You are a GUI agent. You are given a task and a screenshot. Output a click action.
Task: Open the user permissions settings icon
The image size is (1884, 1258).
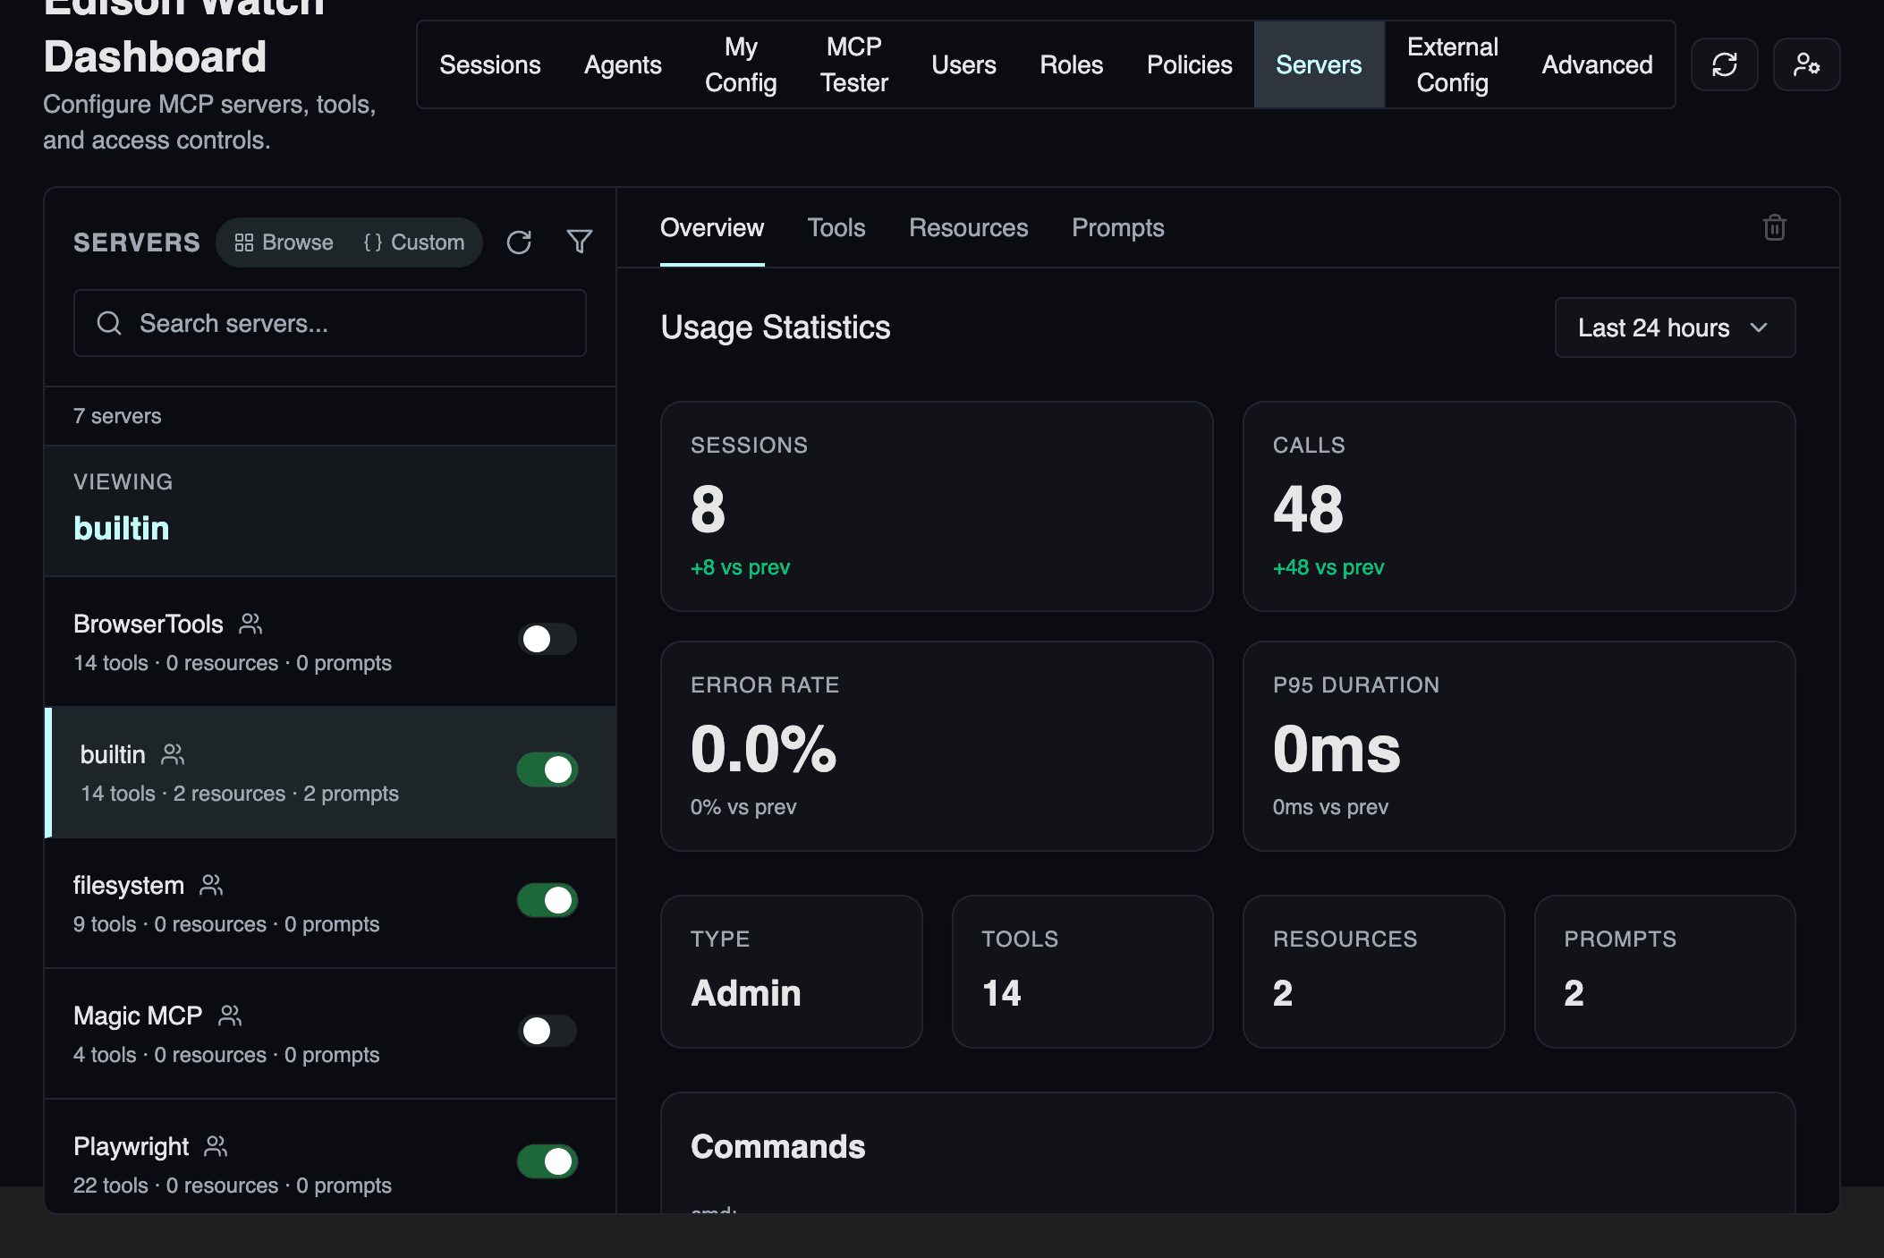[x=1807, y=64]
